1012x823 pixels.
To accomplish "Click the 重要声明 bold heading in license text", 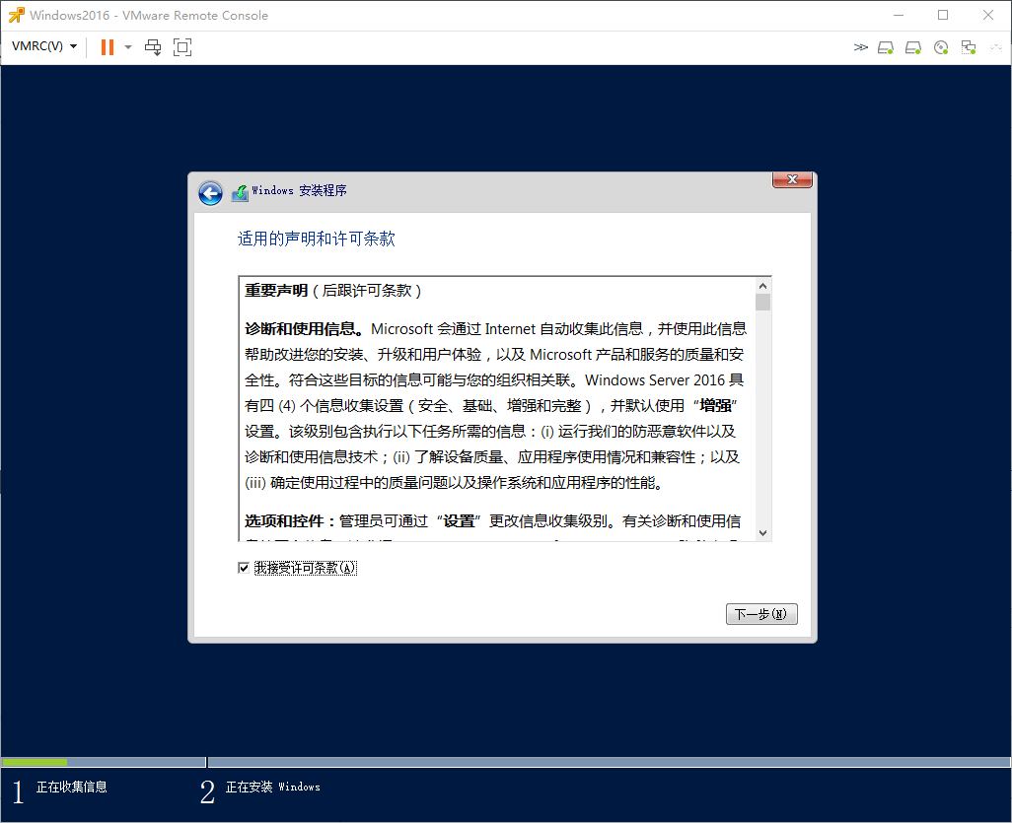I will (276, 291).
